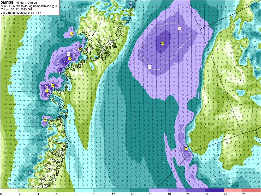Click the yellow 32 label just above the 30
The image size is (261, 196).
[53, 85]
